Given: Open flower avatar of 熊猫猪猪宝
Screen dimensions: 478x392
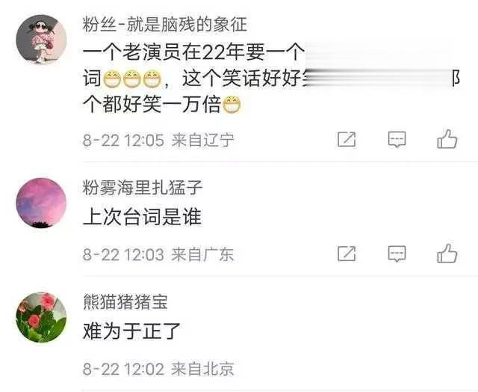Looking at the screenshot, I should pyautogui.click(x=41, y=317).
